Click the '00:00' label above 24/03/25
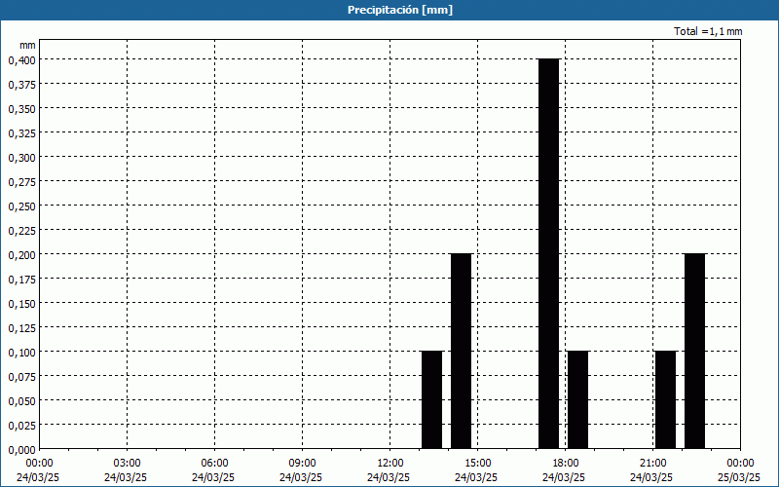The height and width of the screenshot is (487, 779). point(39,464)
